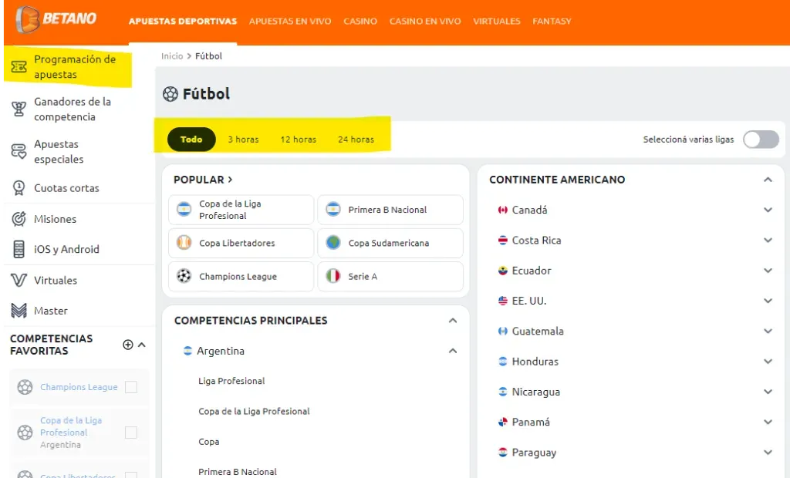Open the Casino en Vivo menu
This screenshot has width=790, height=478.
click(425, 22)
